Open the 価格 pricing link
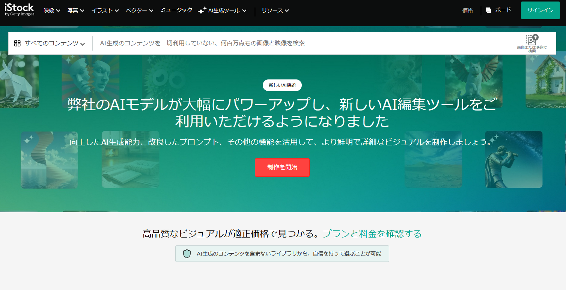566x290 pixels. coord(468,10)
